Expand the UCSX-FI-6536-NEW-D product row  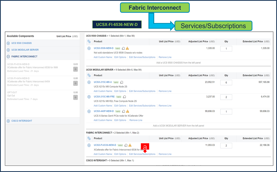[x=89, y=145]
